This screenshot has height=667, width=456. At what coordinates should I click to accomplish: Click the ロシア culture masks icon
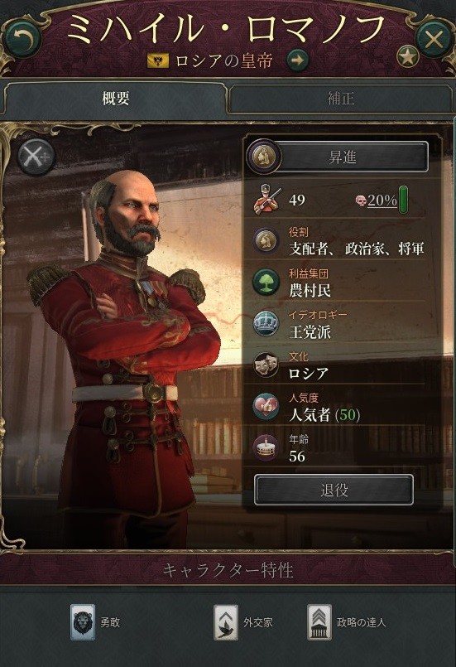[x=266, y=365]
